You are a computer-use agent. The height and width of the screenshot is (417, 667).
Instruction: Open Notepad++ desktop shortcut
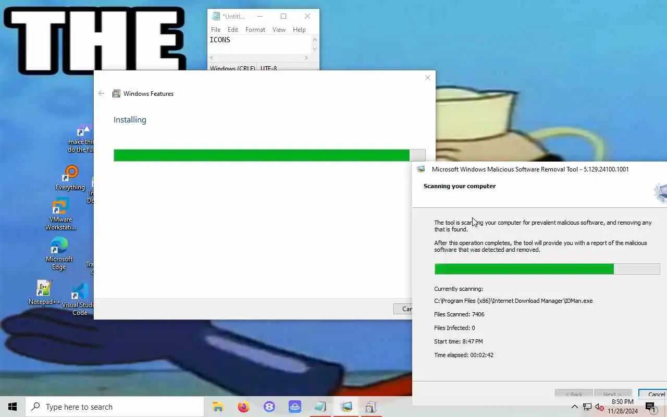44,293
